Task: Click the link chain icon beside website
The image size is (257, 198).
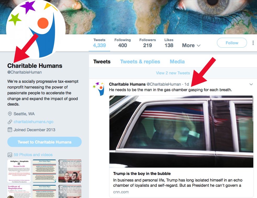Action: 10,122
